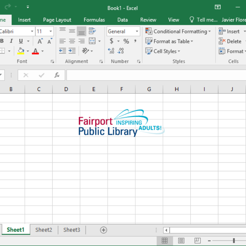Click the Increase Indent icon
Screen dimensions: 246x246
pos(72,51)
